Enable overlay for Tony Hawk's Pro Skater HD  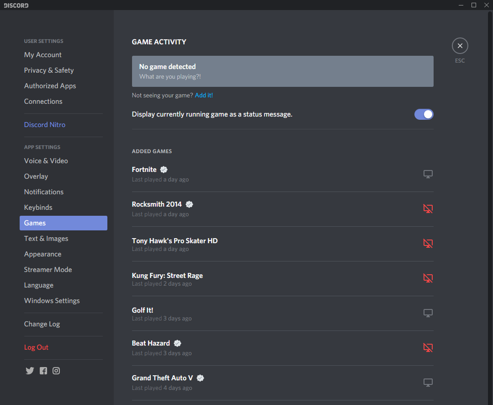pos(428,244)
